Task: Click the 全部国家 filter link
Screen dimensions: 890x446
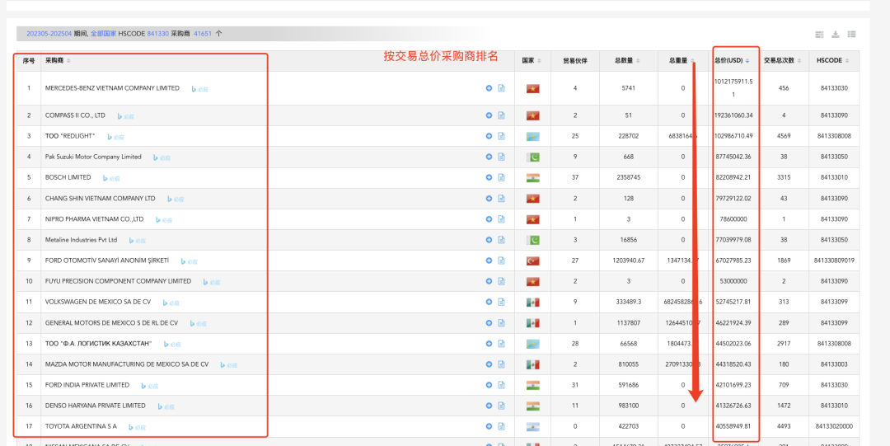Action: coord(103,34)
